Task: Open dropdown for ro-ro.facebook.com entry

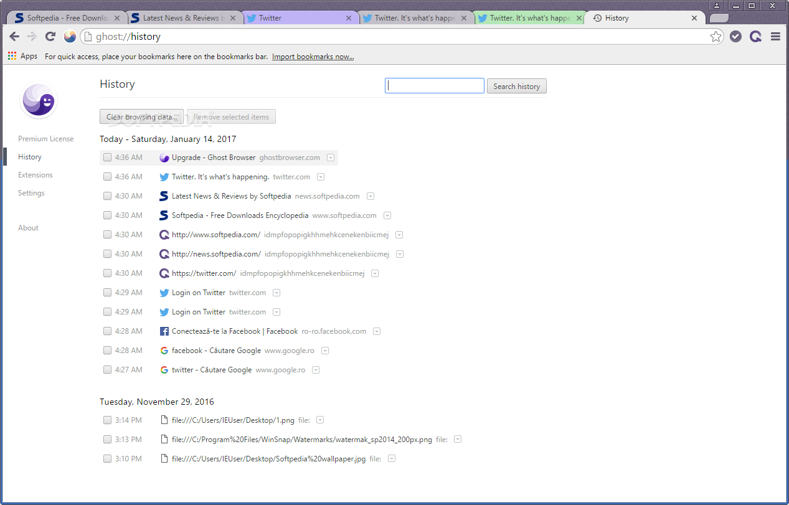Action: (x=377, y=331)
